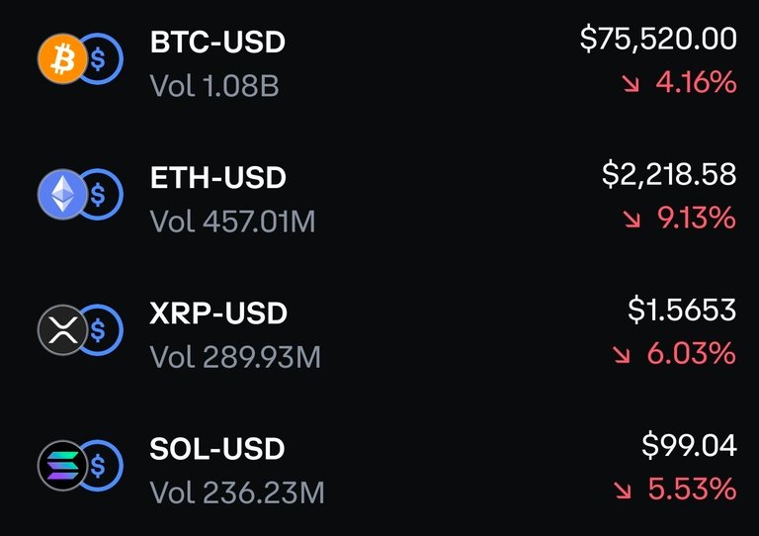Click the USD dollar icon beside Solana
759x536 pixels.
pyautogui.click(x=101, y=465)
